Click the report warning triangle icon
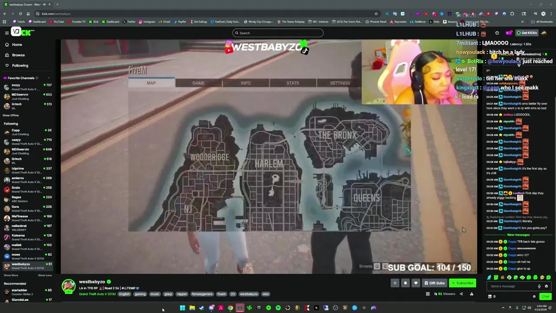The image size is (556, 313). click(x=471, y=294)
